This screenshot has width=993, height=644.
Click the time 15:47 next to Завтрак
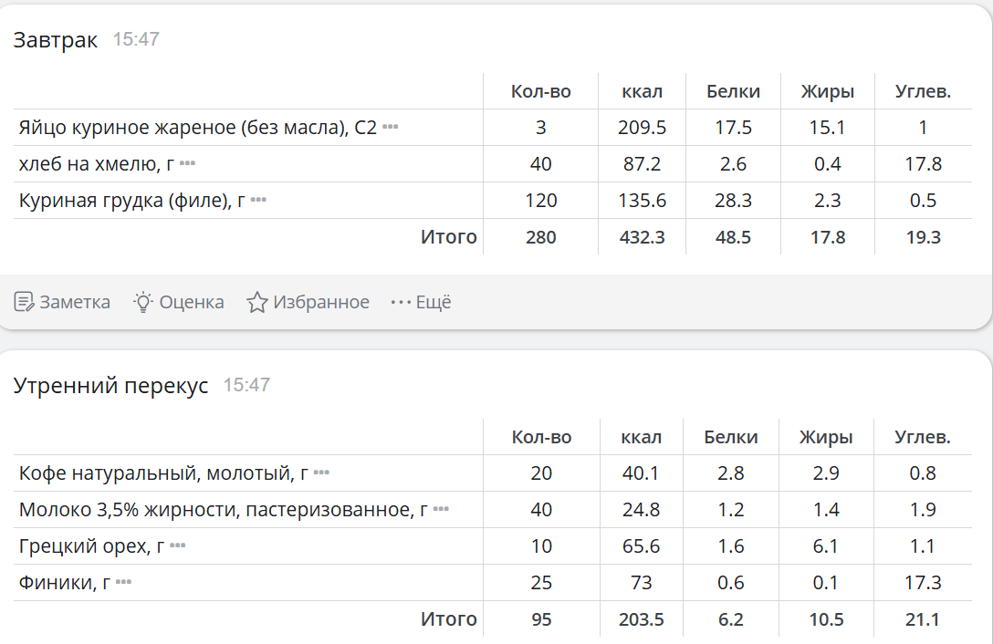[x=136, y=39]
